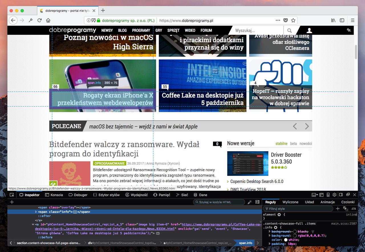Open rgba(0,0,0,0.7) color swatch
Image resolution: width=365 pixels, height=252 pixels.
pos(295,236)
